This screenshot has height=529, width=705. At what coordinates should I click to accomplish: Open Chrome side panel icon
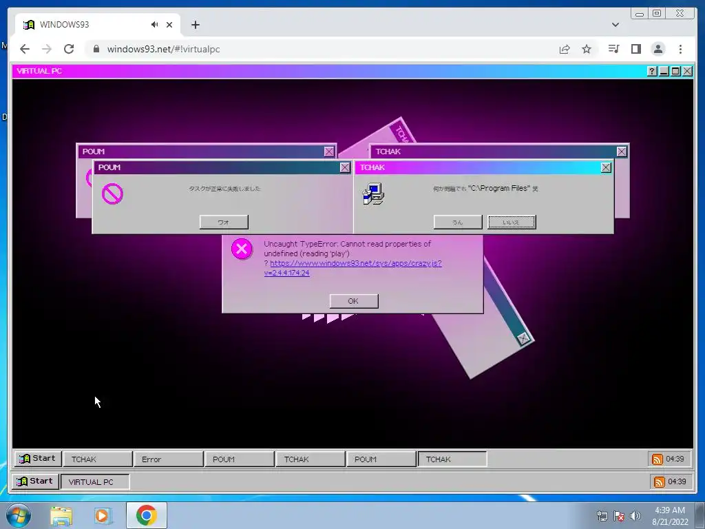click(635, 49)
